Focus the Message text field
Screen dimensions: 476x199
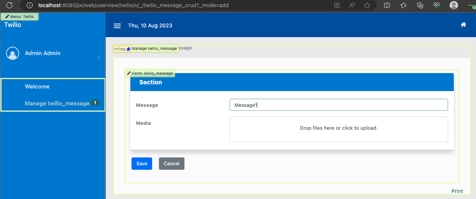(x=338, y=105)
